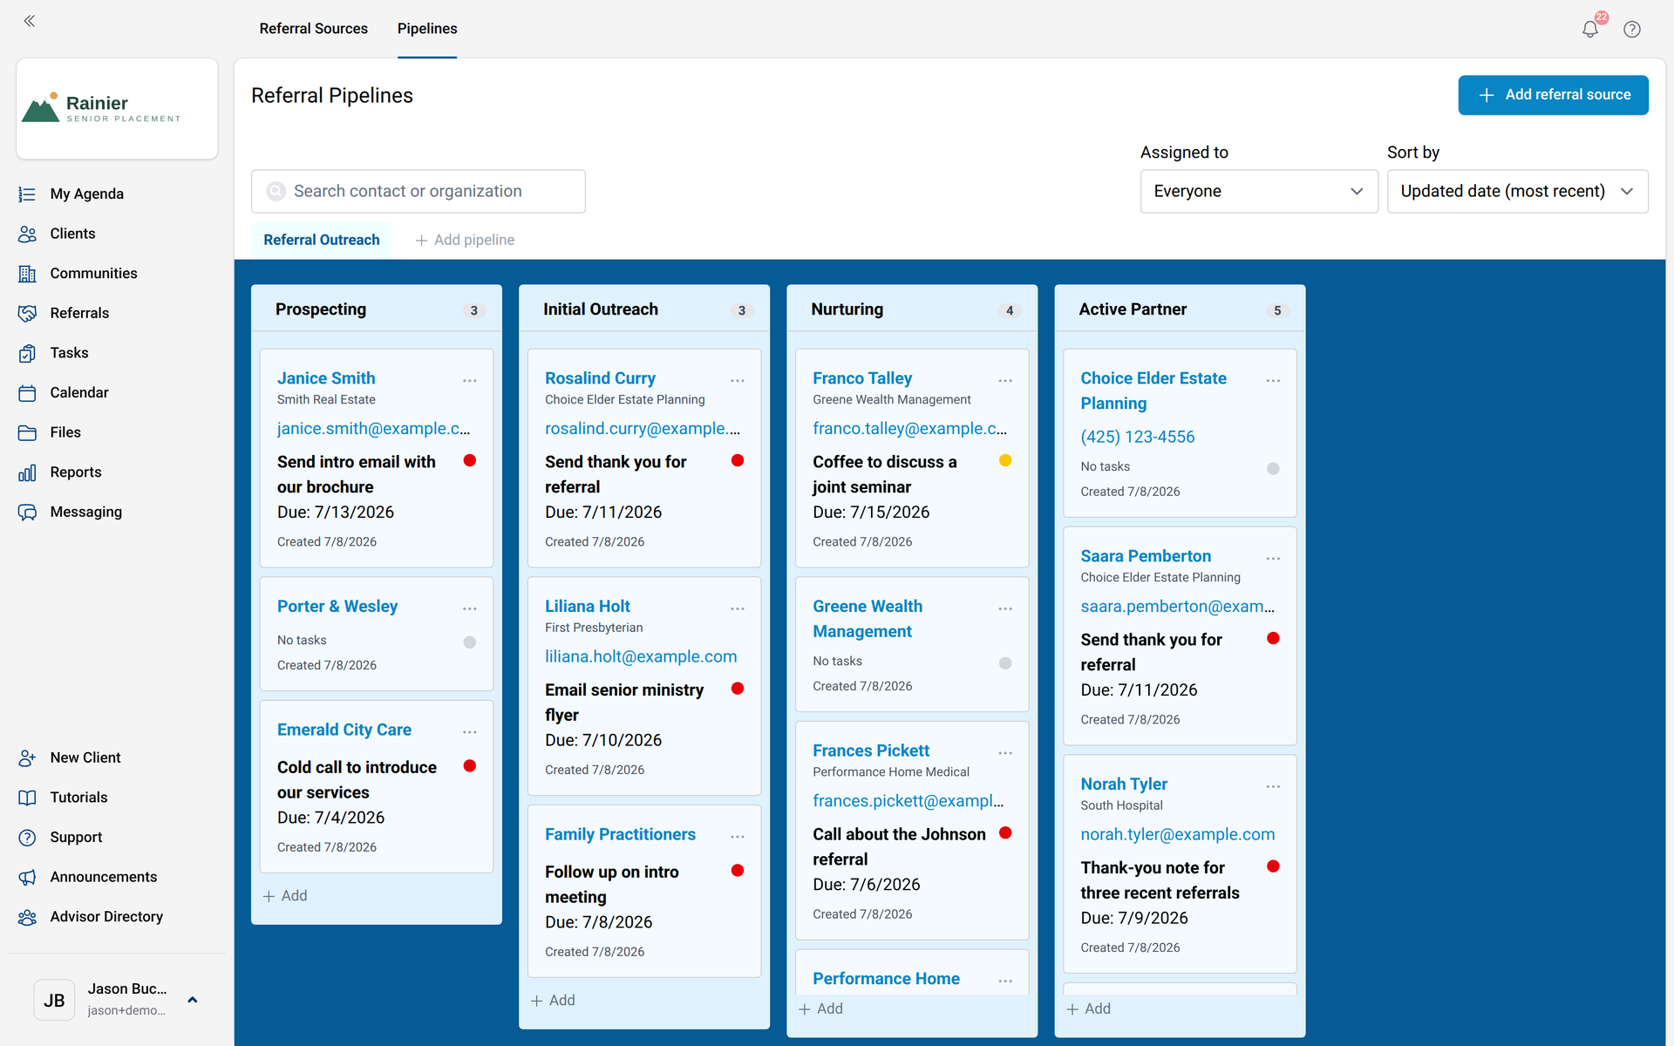Call (425) 123-4556 phone link
1674x1046 pixels.
click(x=1137, y=437)
